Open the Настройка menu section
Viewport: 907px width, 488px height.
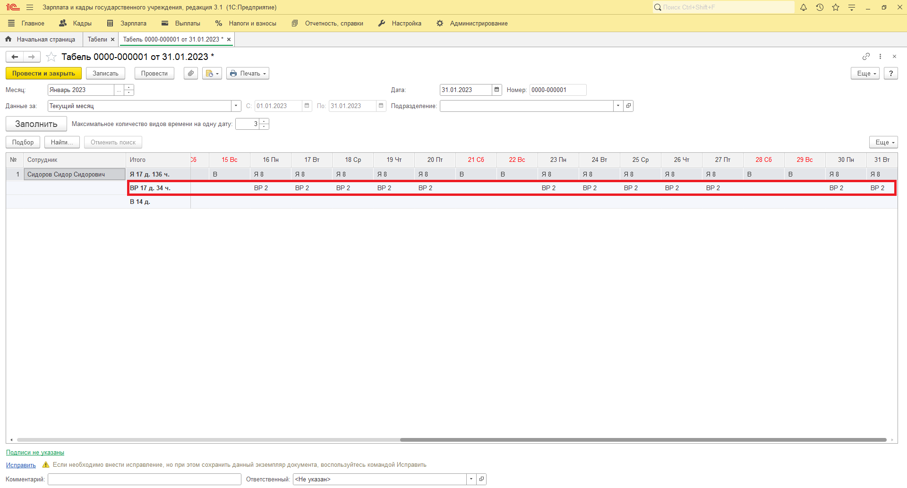tap(400, 23)
